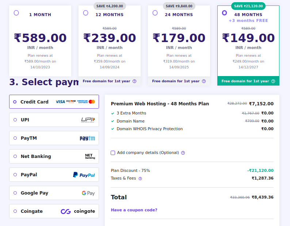
Task: Click help icon next to company details
Action: point(183,153)
